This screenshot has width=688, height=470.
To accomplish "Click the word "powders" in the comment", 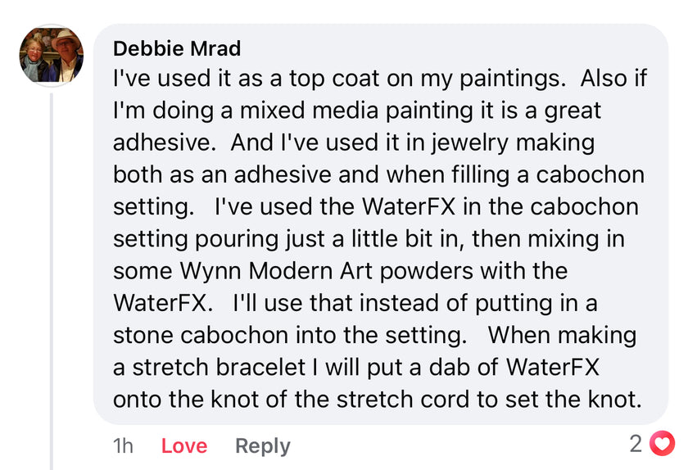I will tap(433, 270).
